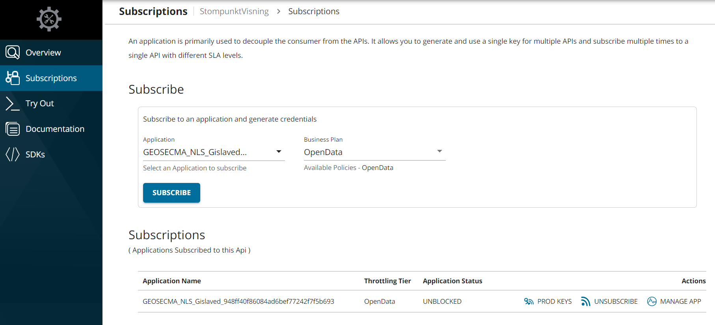715x325 pixels.
Task: Click the MANAGE APP circular icon
Action: pos(652,301)
